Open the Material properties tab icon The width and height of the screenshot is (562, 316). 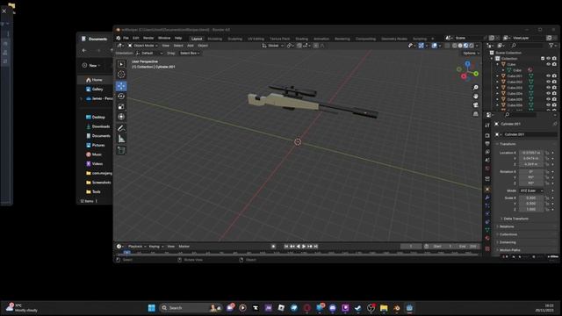pyautogui.click(x=487, y=238)
